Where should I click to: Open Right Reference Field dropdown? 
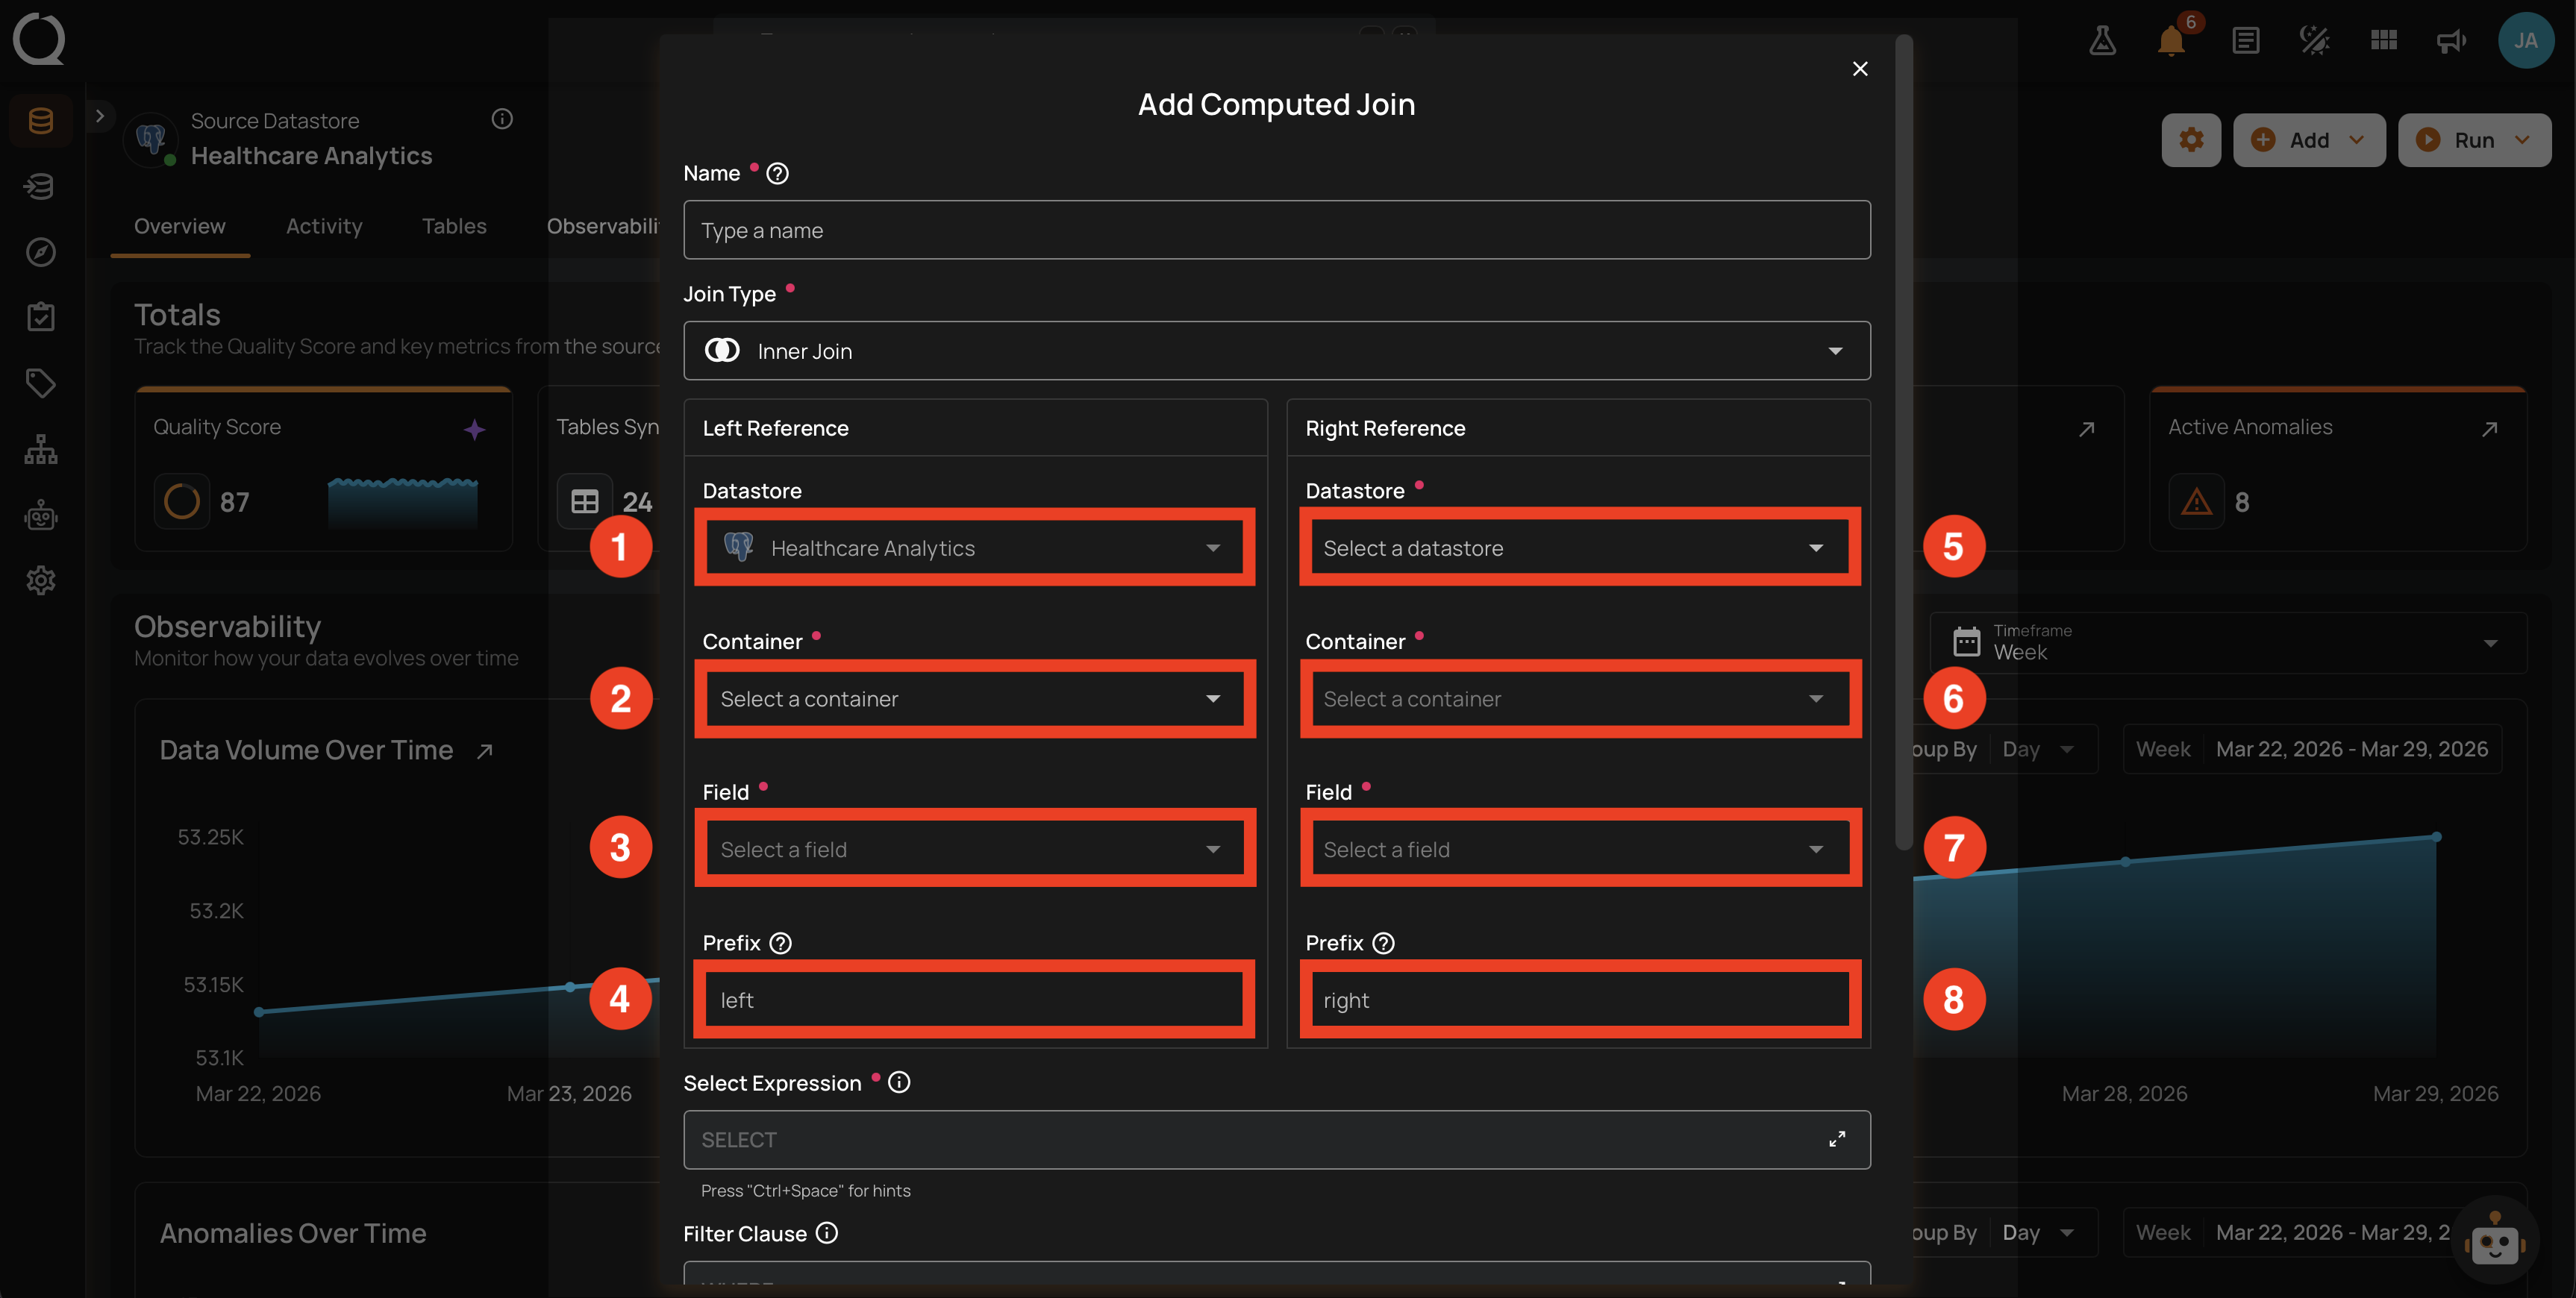[1579, 850]
